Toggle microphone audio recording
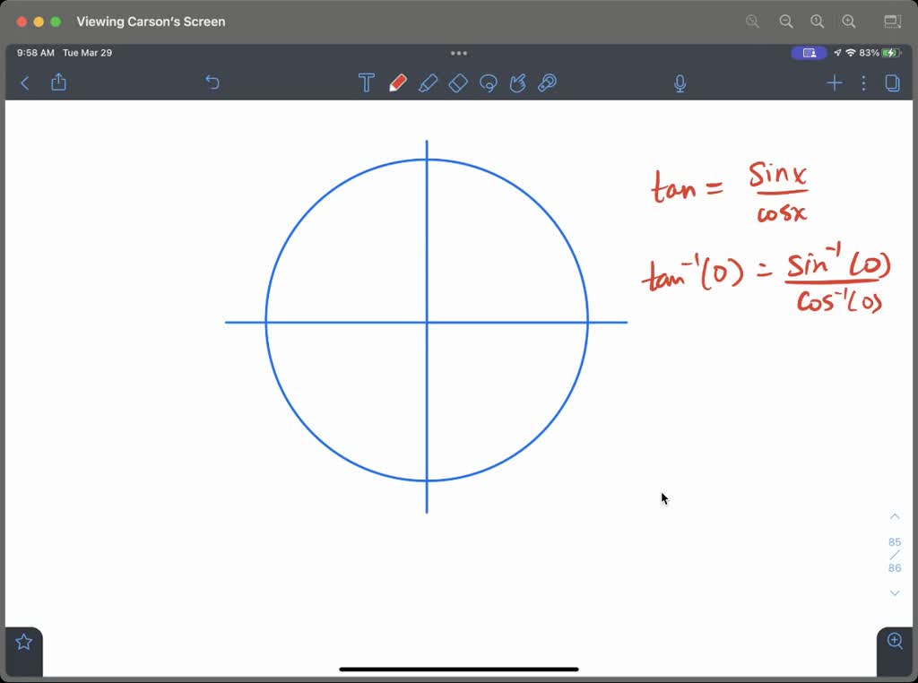Screen dimensions: 918x683 [x=680, y=82]
